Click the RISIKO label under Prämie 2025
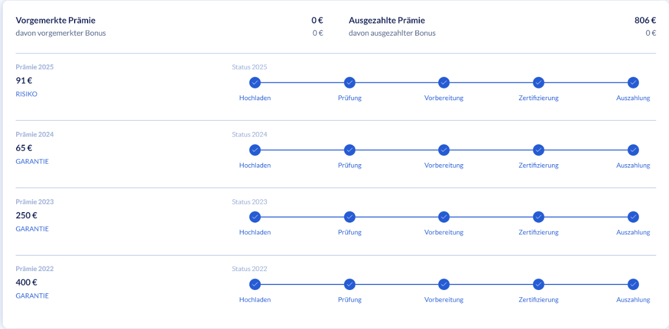The image size is (669, 329). 26,94
